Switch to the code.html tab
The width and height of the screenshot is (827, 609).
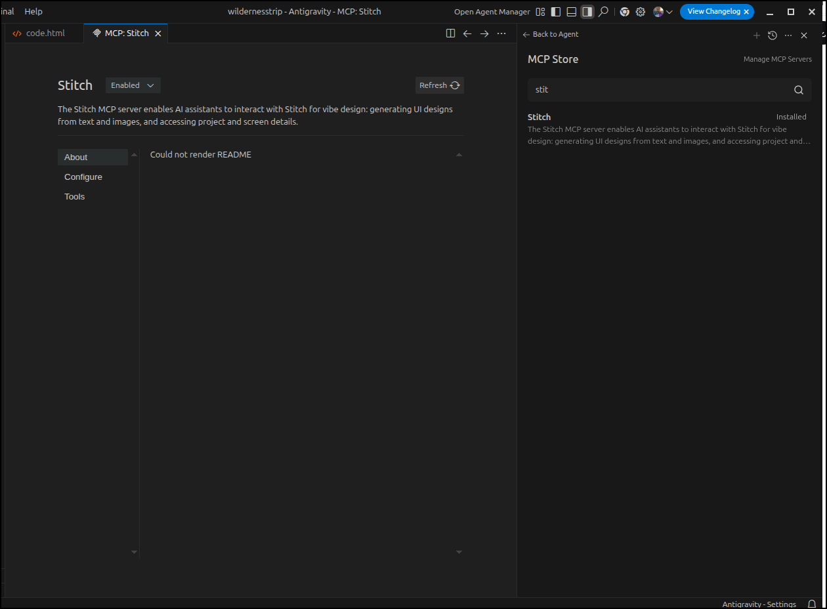[x=45, y=33]
